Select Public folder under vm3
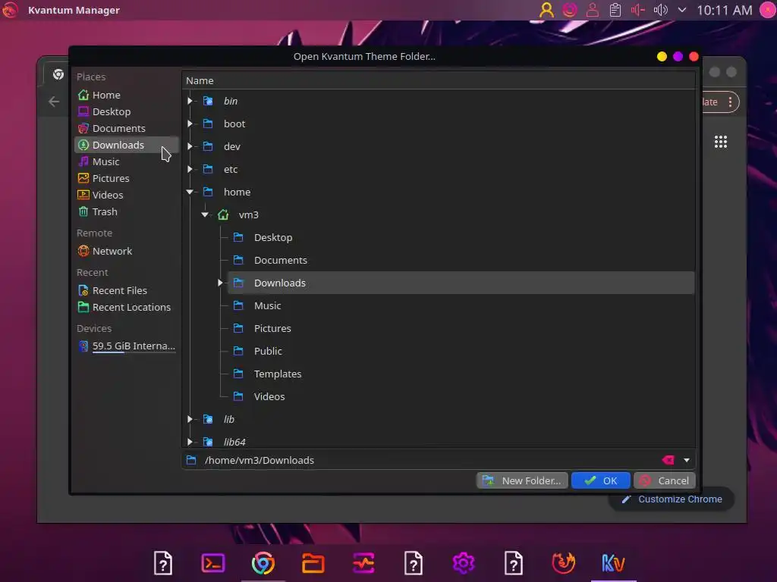The image size is (777, 582). click(268, 352)
